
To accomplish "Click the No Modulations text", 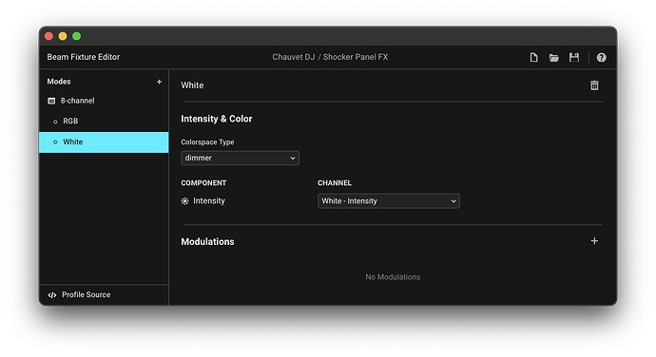I will click(393, 276).
